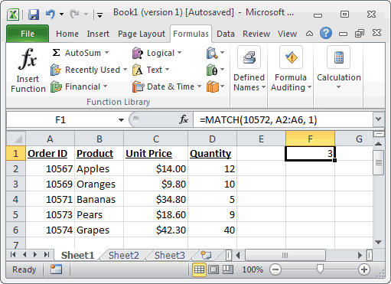Image resolution: width=391 pixels, height=284 pixels.
Task: Open the Financial dropdown arrow
Action: [106, 87]
